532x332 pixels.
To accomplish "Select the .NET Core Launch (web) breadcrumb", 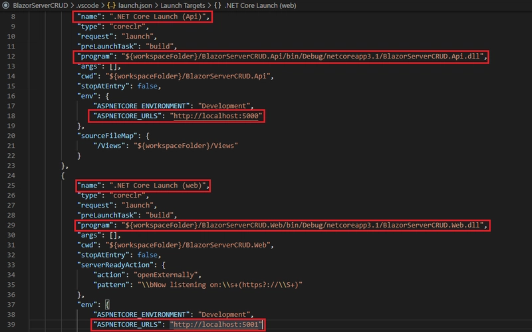I will (260, 5).
